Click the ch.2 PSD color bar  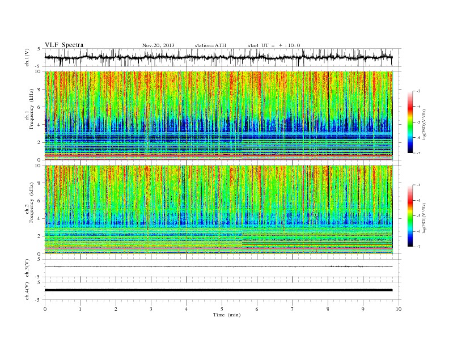click(410, 215)
